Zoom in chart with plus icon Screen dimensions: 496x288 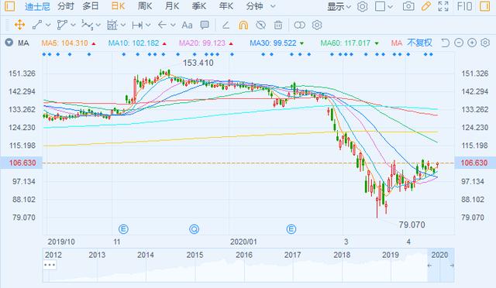472,43
